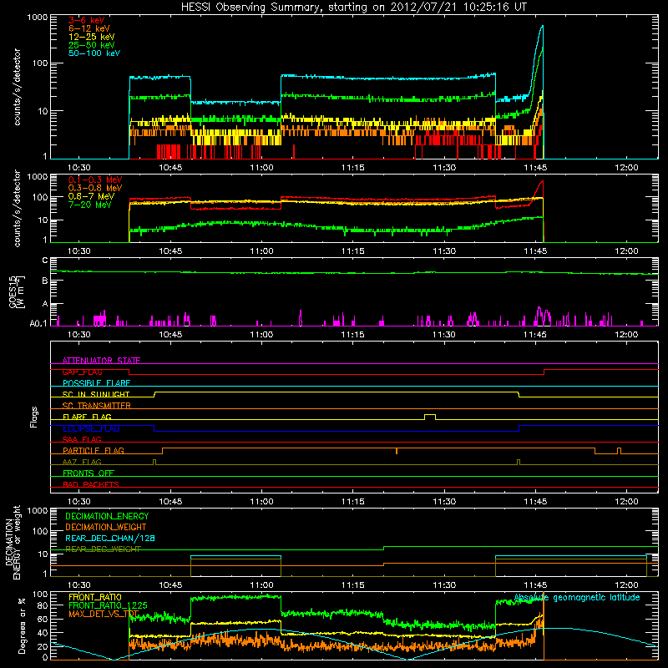Select the POSSIBLE_FLARE flag label

[x=96, y=383]
